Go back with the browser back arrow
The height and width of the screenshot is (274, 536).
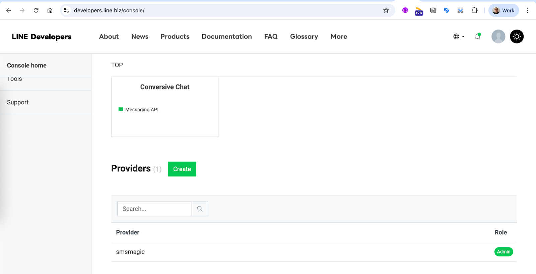tap(9, 10)
